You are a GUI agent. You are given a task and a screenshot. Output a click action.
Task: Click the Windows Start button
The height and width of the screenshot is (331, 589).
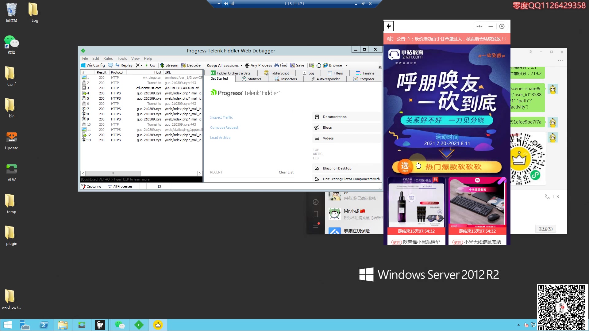point(7,325)
